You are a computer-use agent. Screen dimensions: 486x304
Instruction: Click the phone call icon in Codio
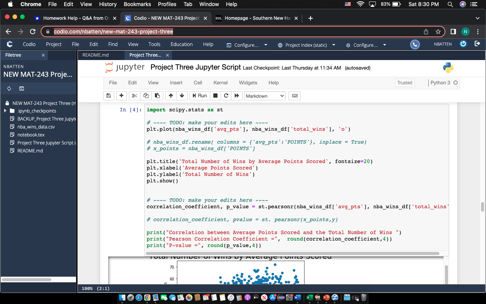[415, 44]
